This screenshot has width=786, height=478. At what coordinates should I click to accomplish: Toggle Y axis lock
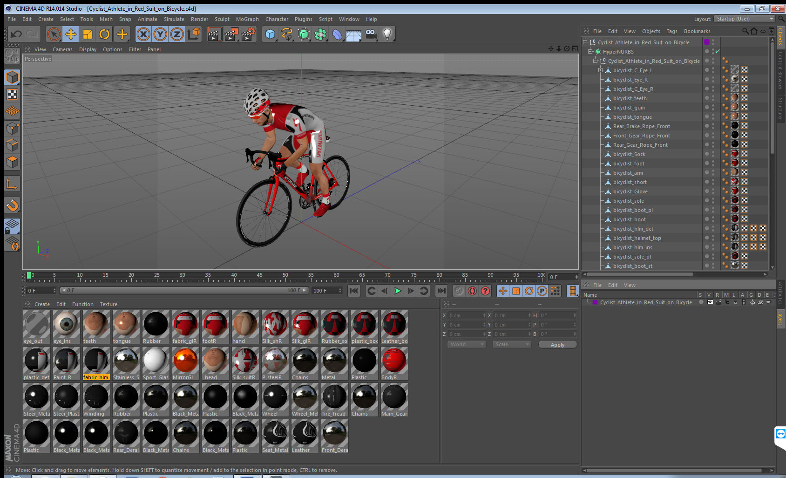point(160,34)
